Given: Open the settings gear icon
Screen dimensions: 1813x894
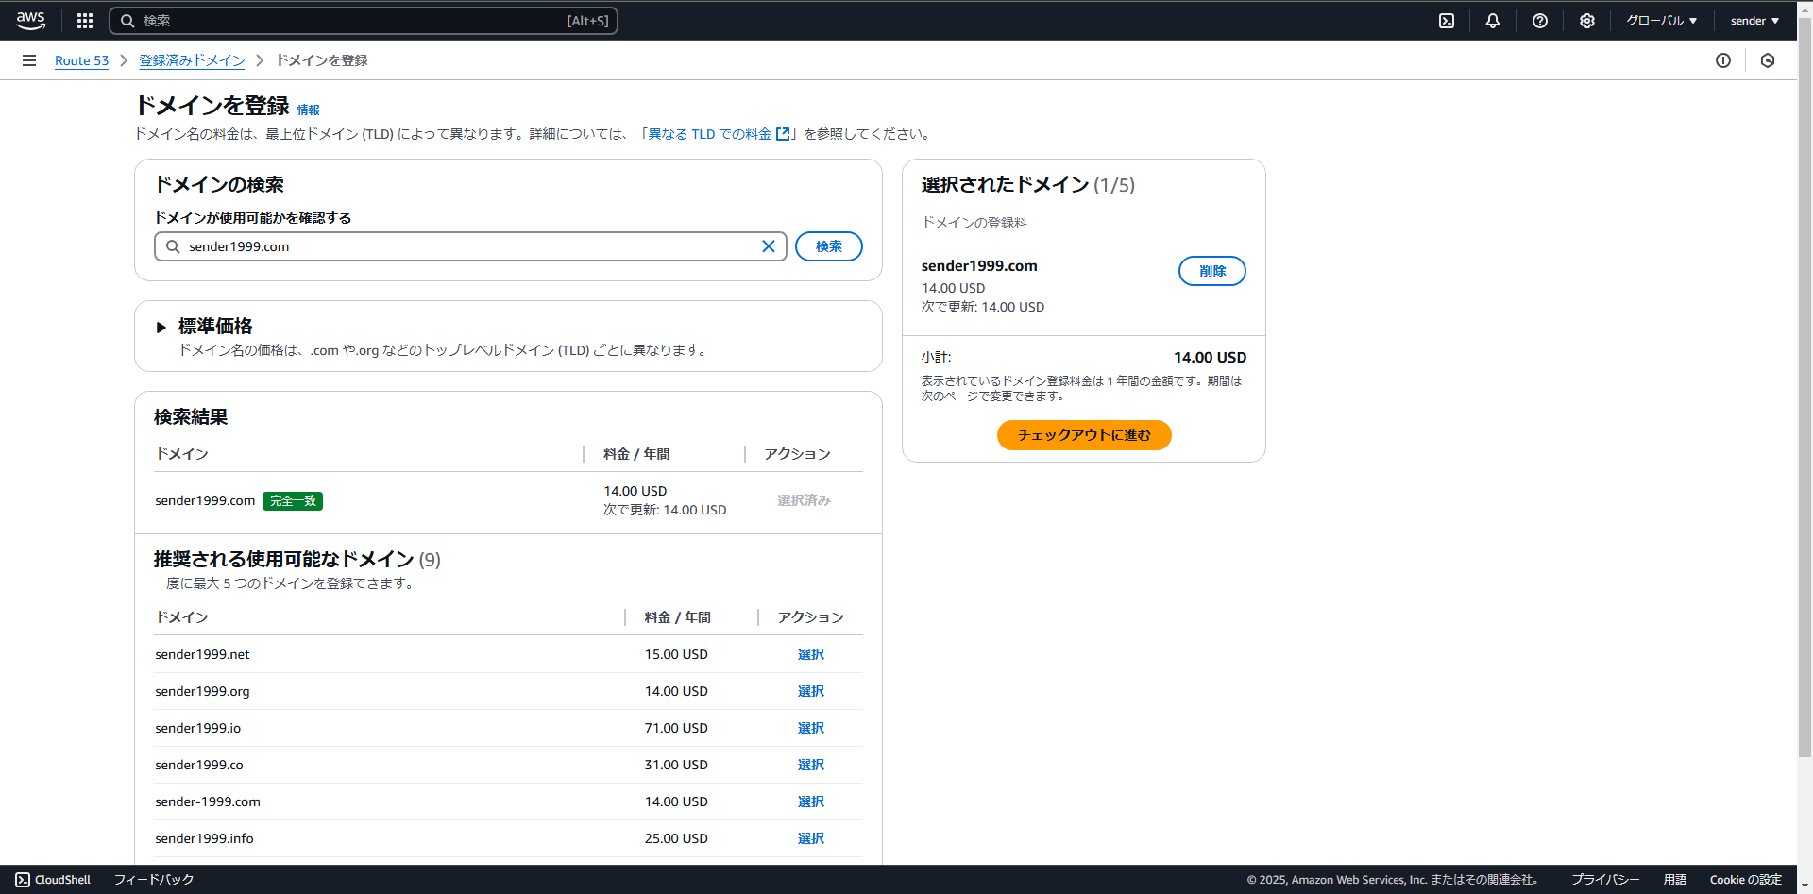Looking at the screenshot, I should pyautogui.click(x=1586, y=20).
